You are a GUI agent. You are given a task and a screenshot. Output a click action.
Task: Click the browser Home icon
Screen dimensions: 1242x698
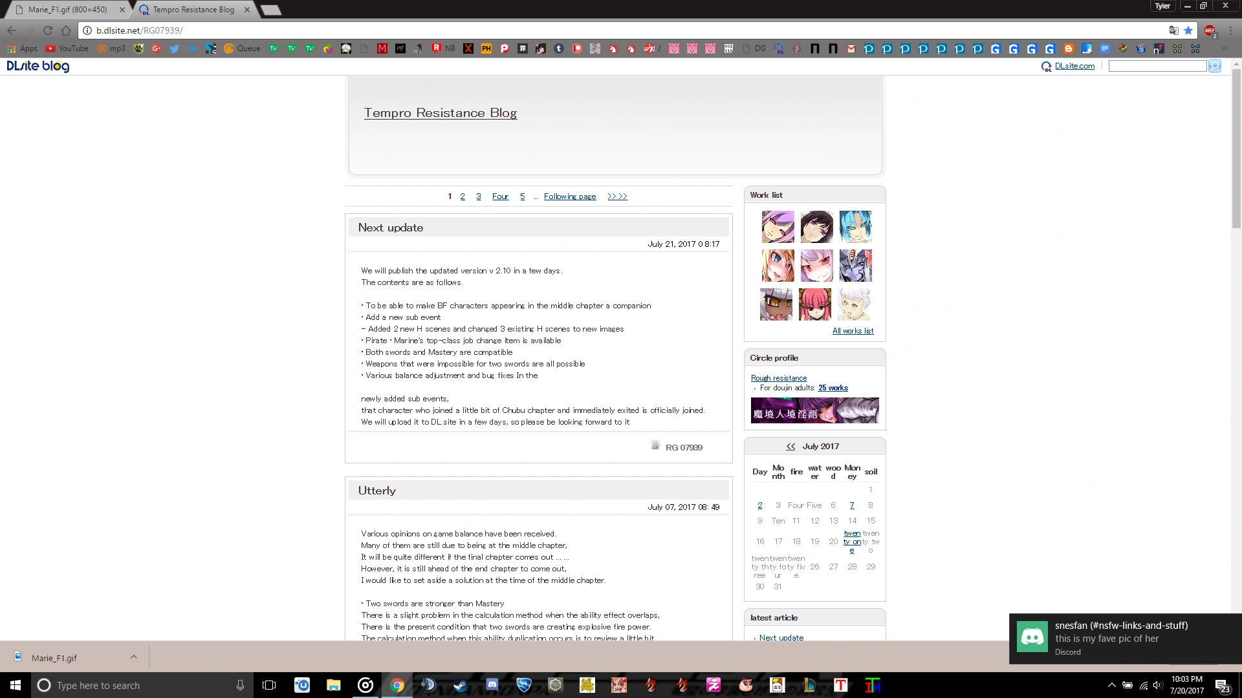click(65, 30)
